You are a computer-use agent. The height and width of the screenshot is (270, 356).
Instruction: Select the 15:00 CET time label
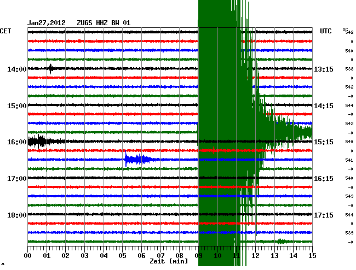click(17, 106)
